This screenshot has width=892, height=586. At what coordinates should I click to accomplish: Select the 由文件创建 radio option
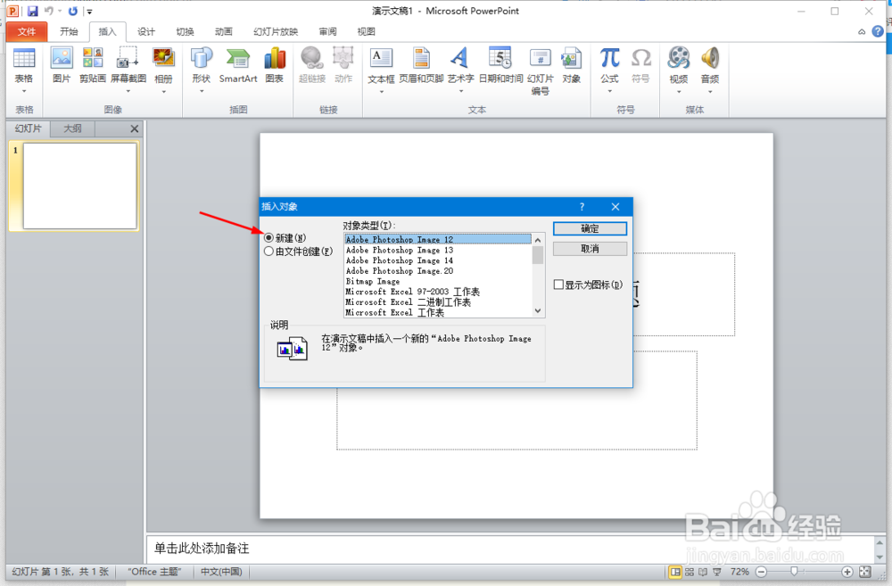pyautogui.click(x=269, y=252)
